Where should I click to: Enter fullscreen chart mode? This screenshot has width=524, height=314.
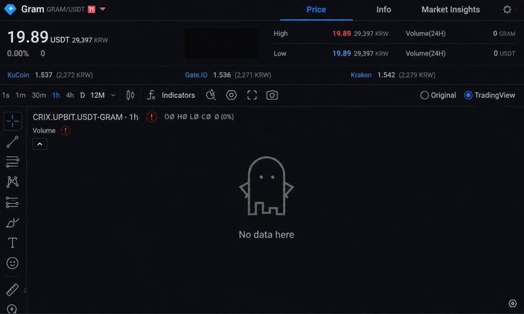[252, 95]
